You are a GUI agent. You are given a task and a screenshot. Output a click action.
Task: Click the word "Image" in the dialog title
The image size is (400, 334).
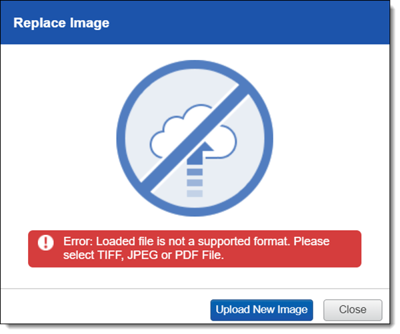click(91, 23)
